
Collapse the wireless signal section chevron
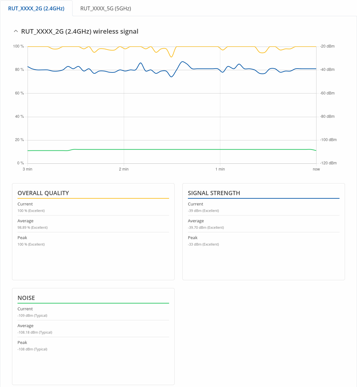pos(16,31)
